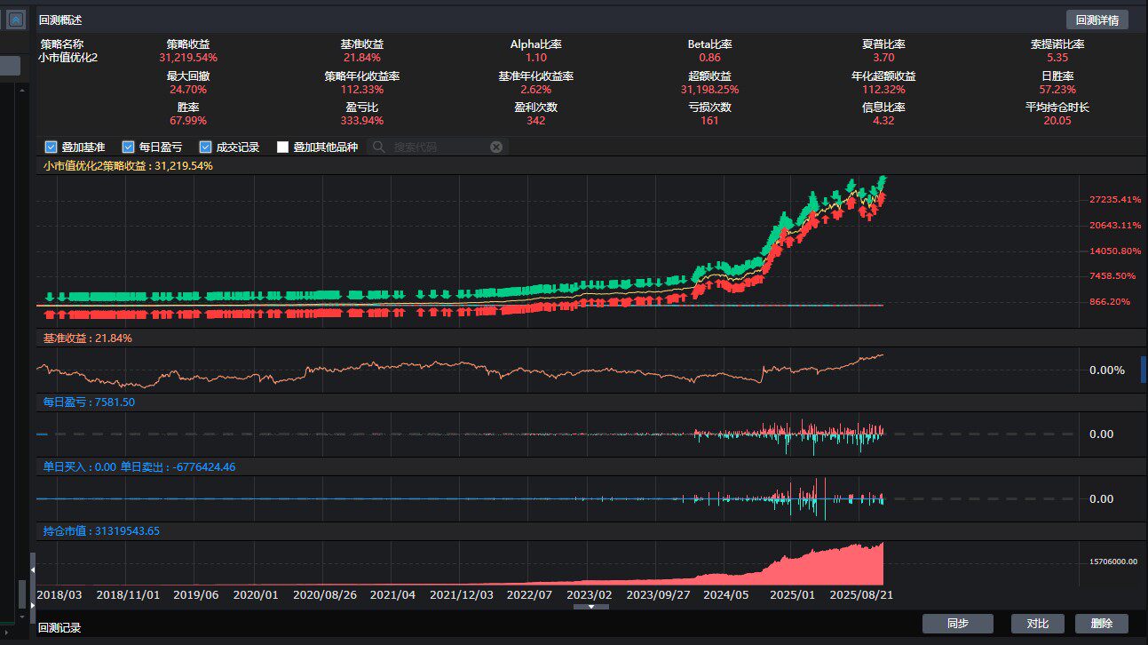Uncheck the 叠加基准 checkbox
Viewport: 1148px width, 645px height.
51,147
